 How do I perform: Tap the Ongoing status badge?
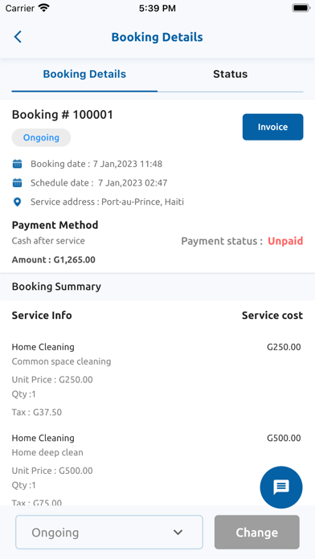[x=41, y=137]
